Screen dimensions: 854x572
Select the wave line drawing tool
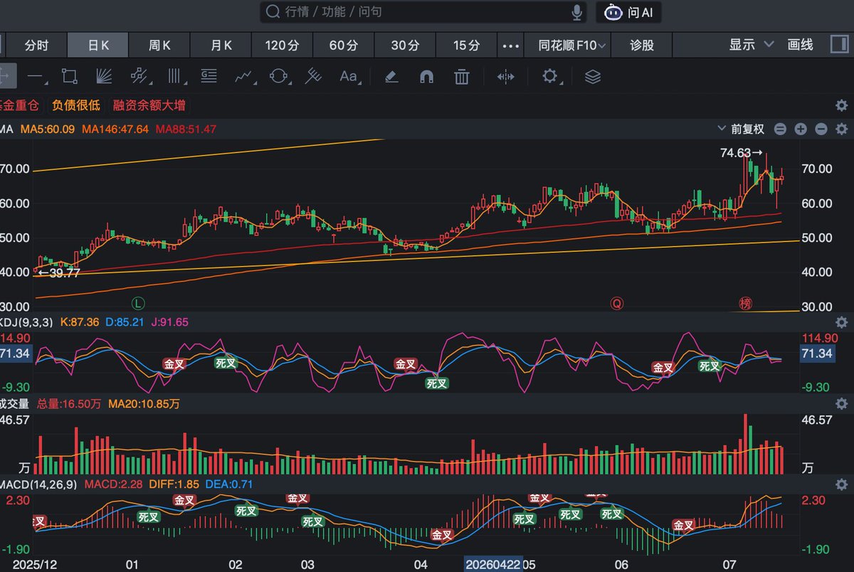point(244,76)
